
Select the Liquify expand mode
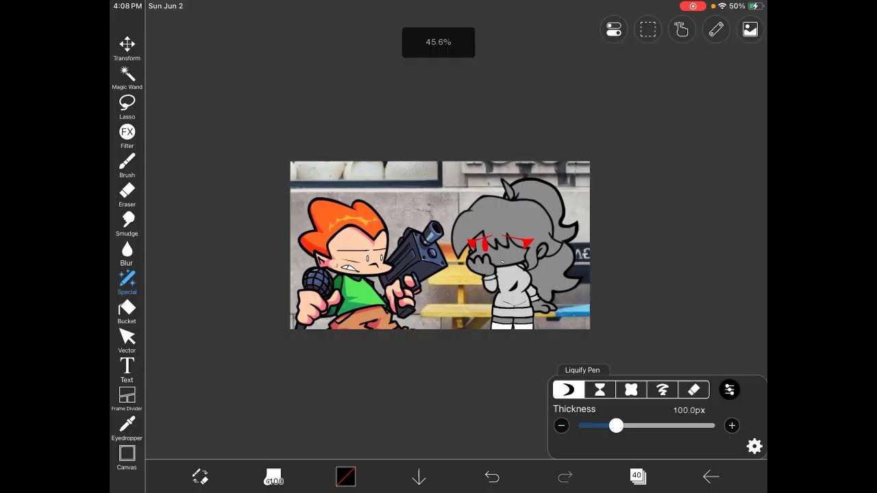coord(631,390)
